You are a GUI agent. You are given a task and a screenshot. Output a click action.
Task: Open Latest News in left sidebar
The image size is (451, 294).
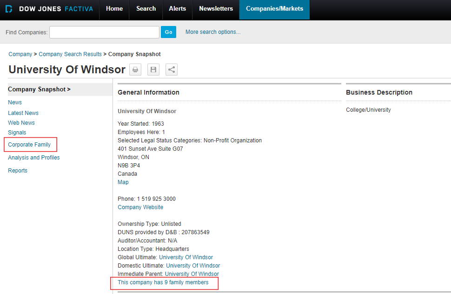23,113
